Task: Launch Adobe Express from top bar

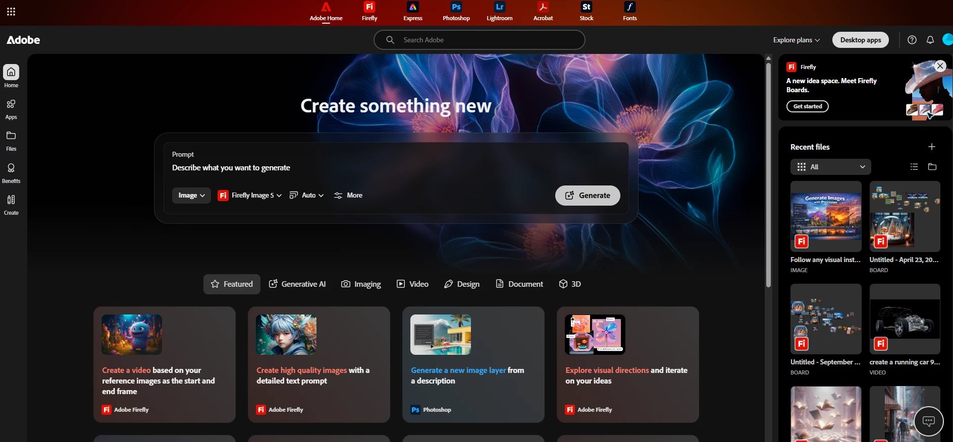Action: 413,12
